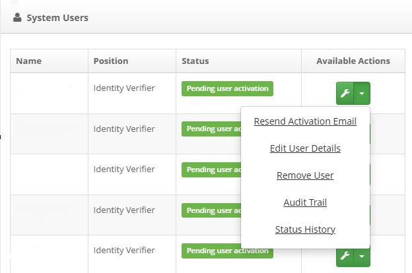The width and height of the screenshot is (412, 273).
Task: Click the wrench icon in the bottom row
Action: (x=345, y=257)
